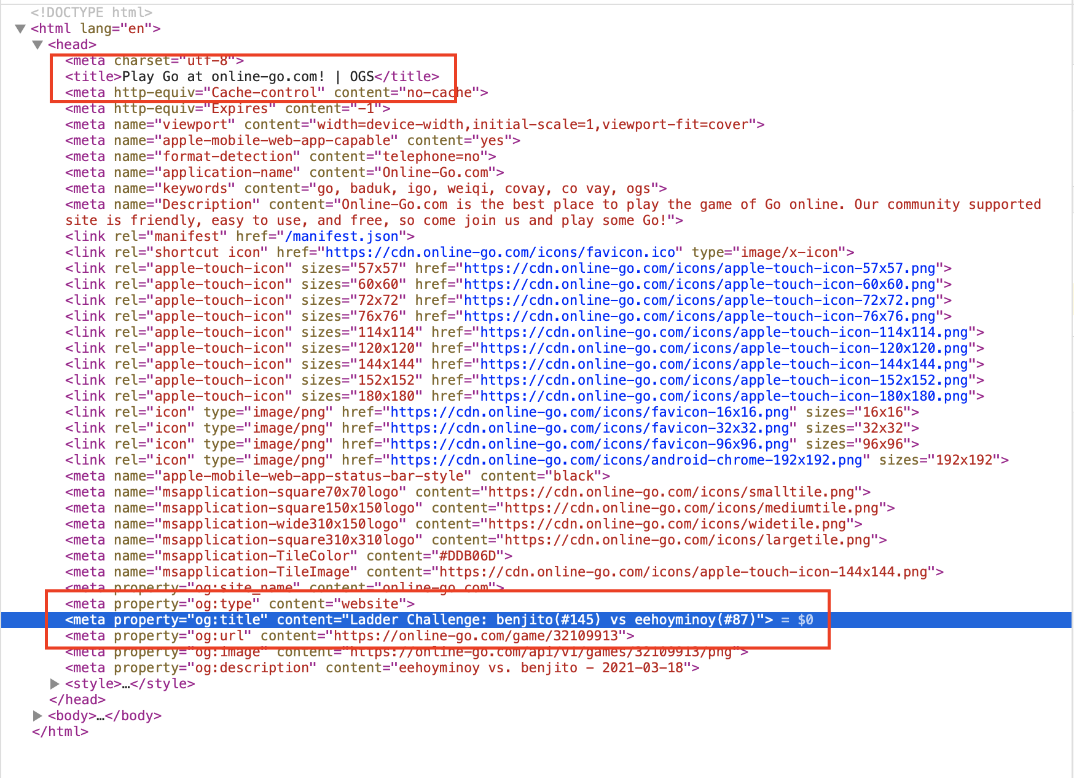Open apple-touch-icon-60x60.png link
The height and width of the screenshot is (778, 1074).
699,285
